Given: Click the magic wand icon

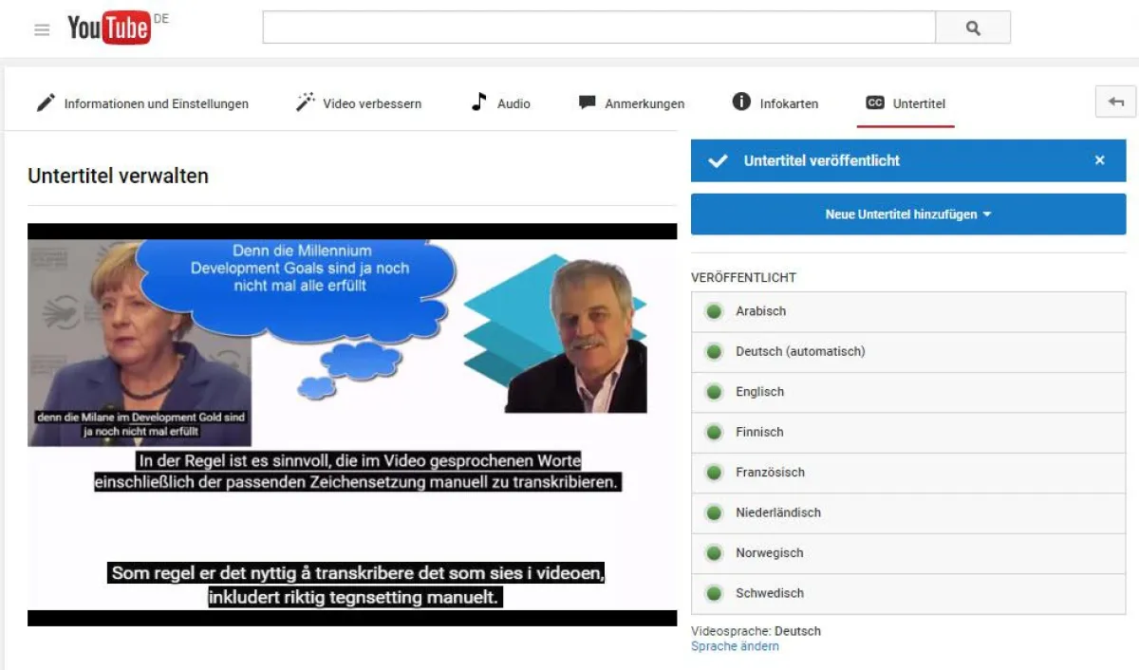Looking at the screenshot, I should tap(305, 102).
